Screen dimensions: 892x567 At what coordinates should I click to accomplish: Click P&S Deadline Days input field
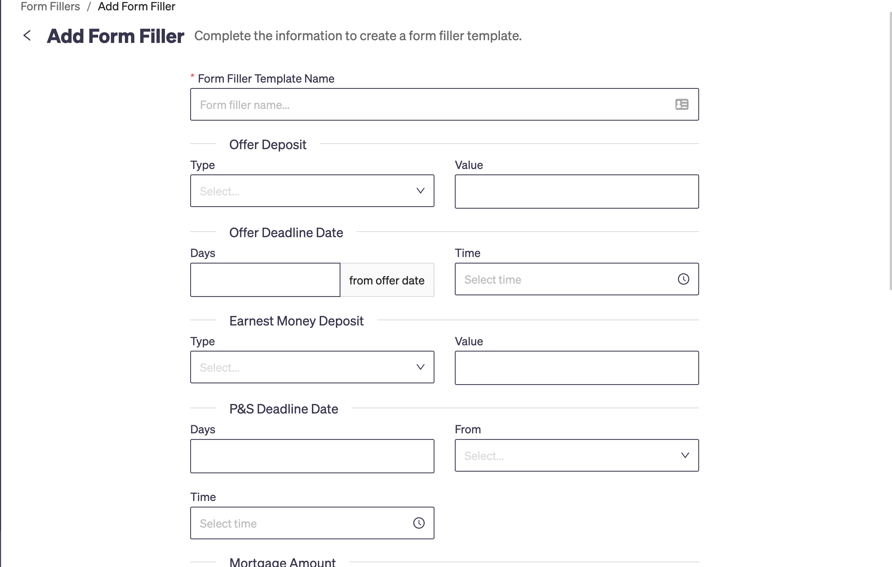pyautogui.click(x=312, y=456)
